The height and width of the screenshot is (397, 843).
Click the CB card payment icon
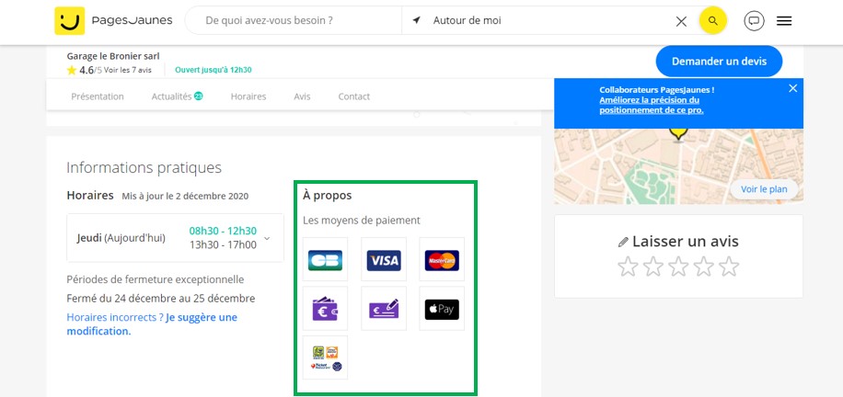tap(325, 259)
